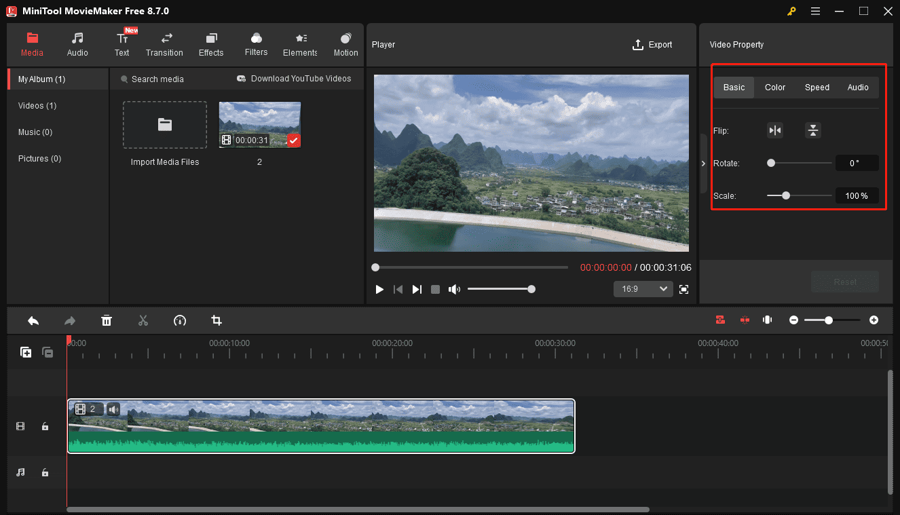This screenshot has width=900, height=515.
Task: Play the video in the player
Action: pyautogui.click(x=379, y=290)
